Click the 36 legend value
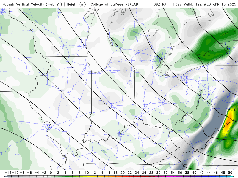The image size is (238, 178). [x=180, y=173]
